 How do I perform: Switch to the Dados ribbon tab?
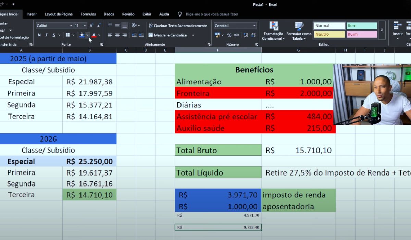pyautogui.click(x=109, y=14)
